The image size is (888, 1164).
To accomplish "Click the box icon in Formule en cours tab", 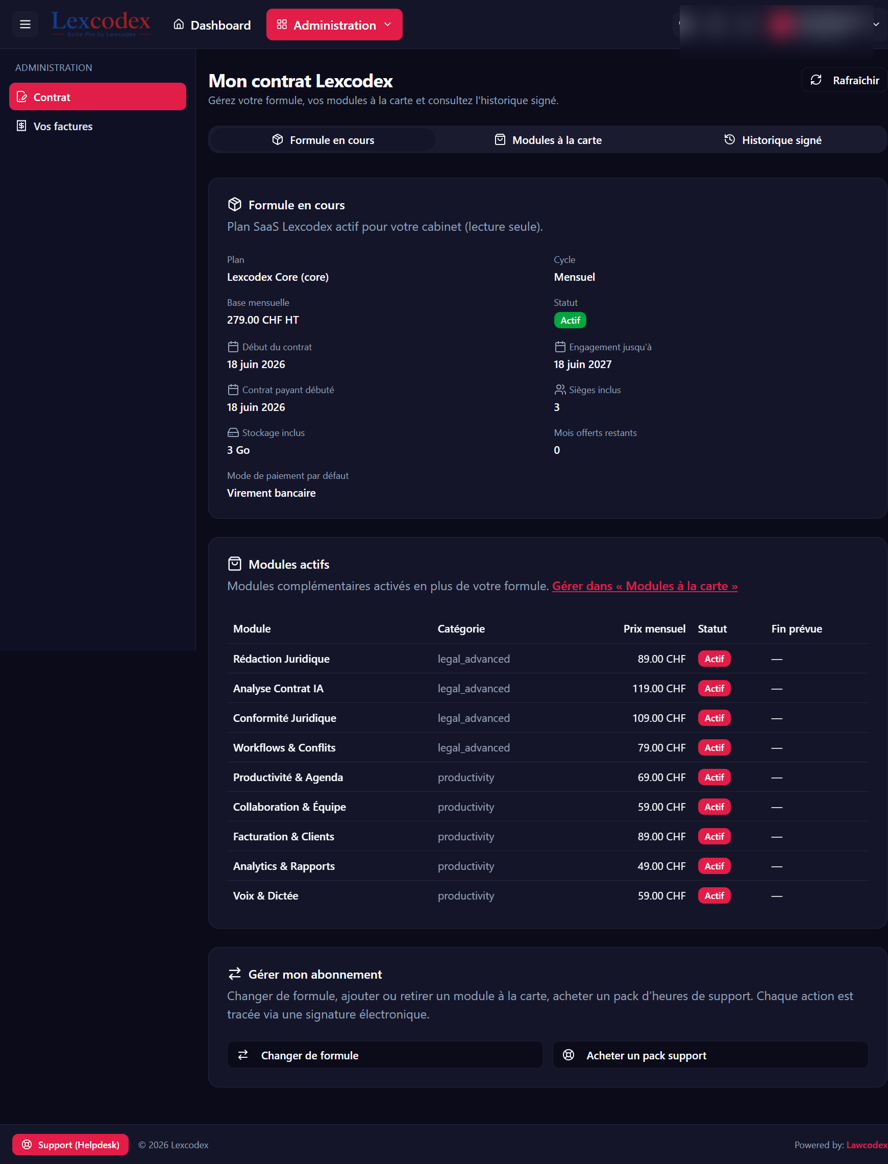I will tap(278, 139).
